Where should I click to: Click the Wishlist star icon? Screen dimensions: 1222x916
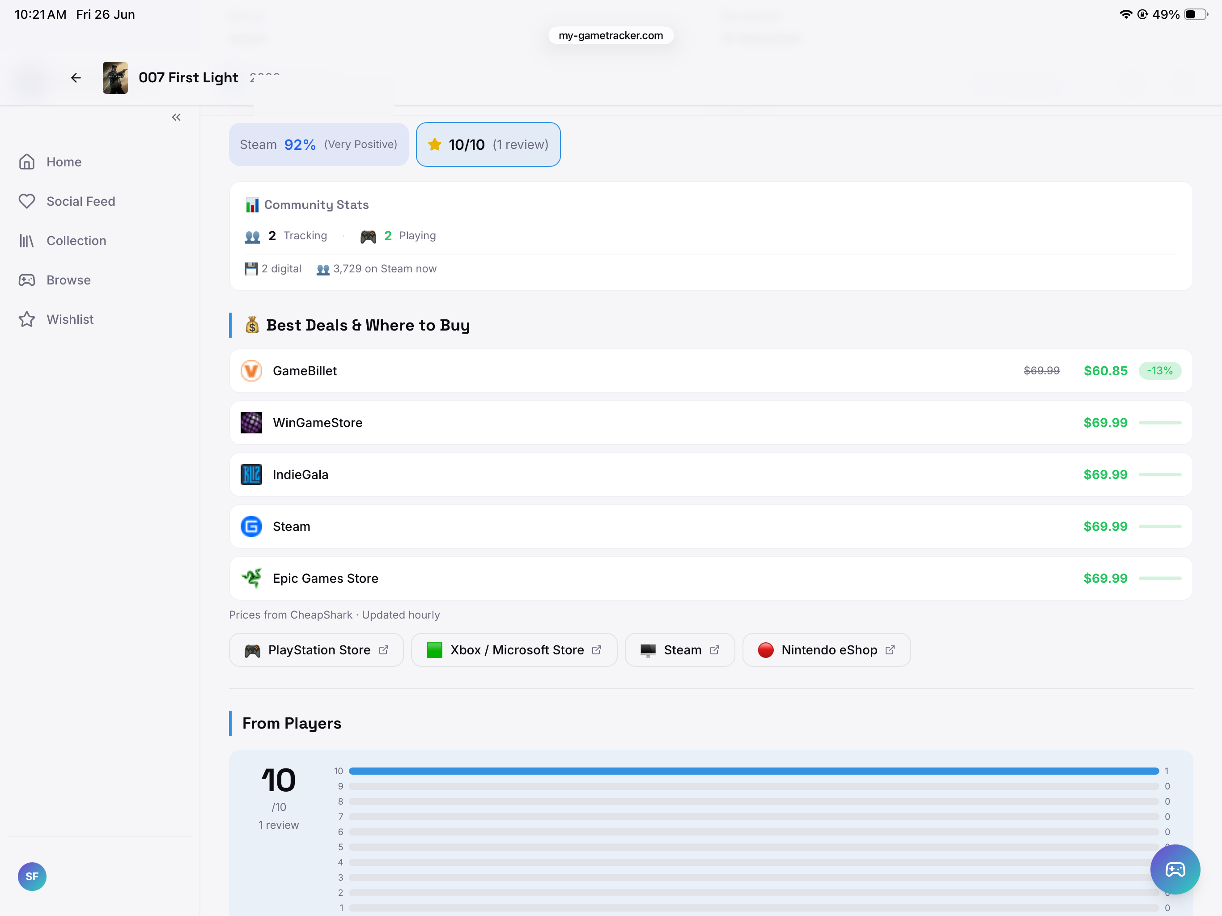click(x=26, y=319)
